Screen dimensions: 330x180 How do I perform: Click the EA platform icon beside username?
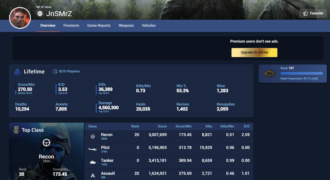coord(40,14)
